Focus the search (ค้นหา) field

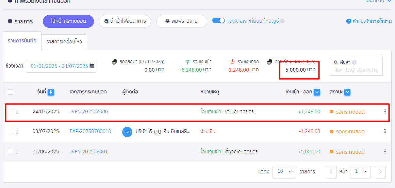[356, 66]
